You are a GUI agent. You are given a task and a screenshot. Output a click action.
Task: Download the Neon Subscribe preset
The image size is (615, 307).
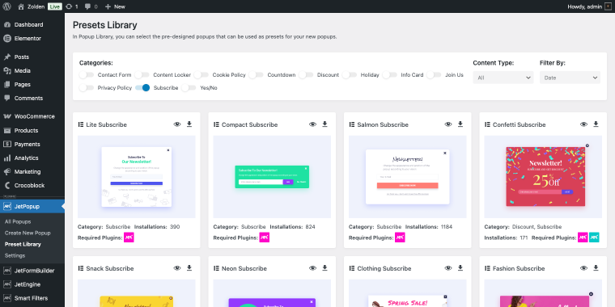point(324,268)
